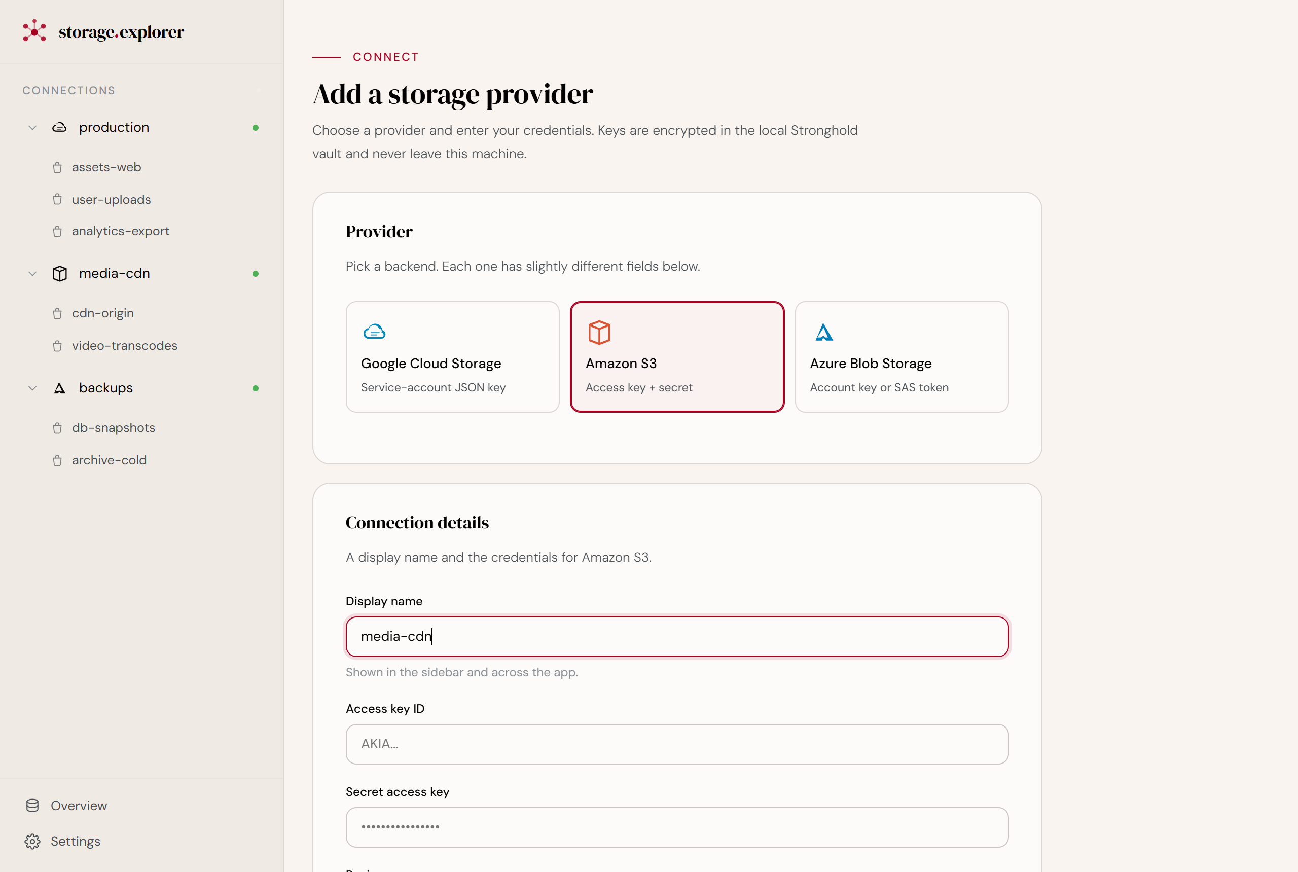This screenshot has height=872, width=1298.
Task: Open the media-cdn connection in sidebar
Action: point(114,274)
